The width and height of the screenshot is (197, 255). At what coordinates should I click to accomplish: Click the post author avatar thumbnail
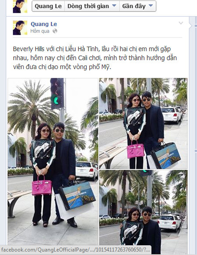tap(20, 28)
